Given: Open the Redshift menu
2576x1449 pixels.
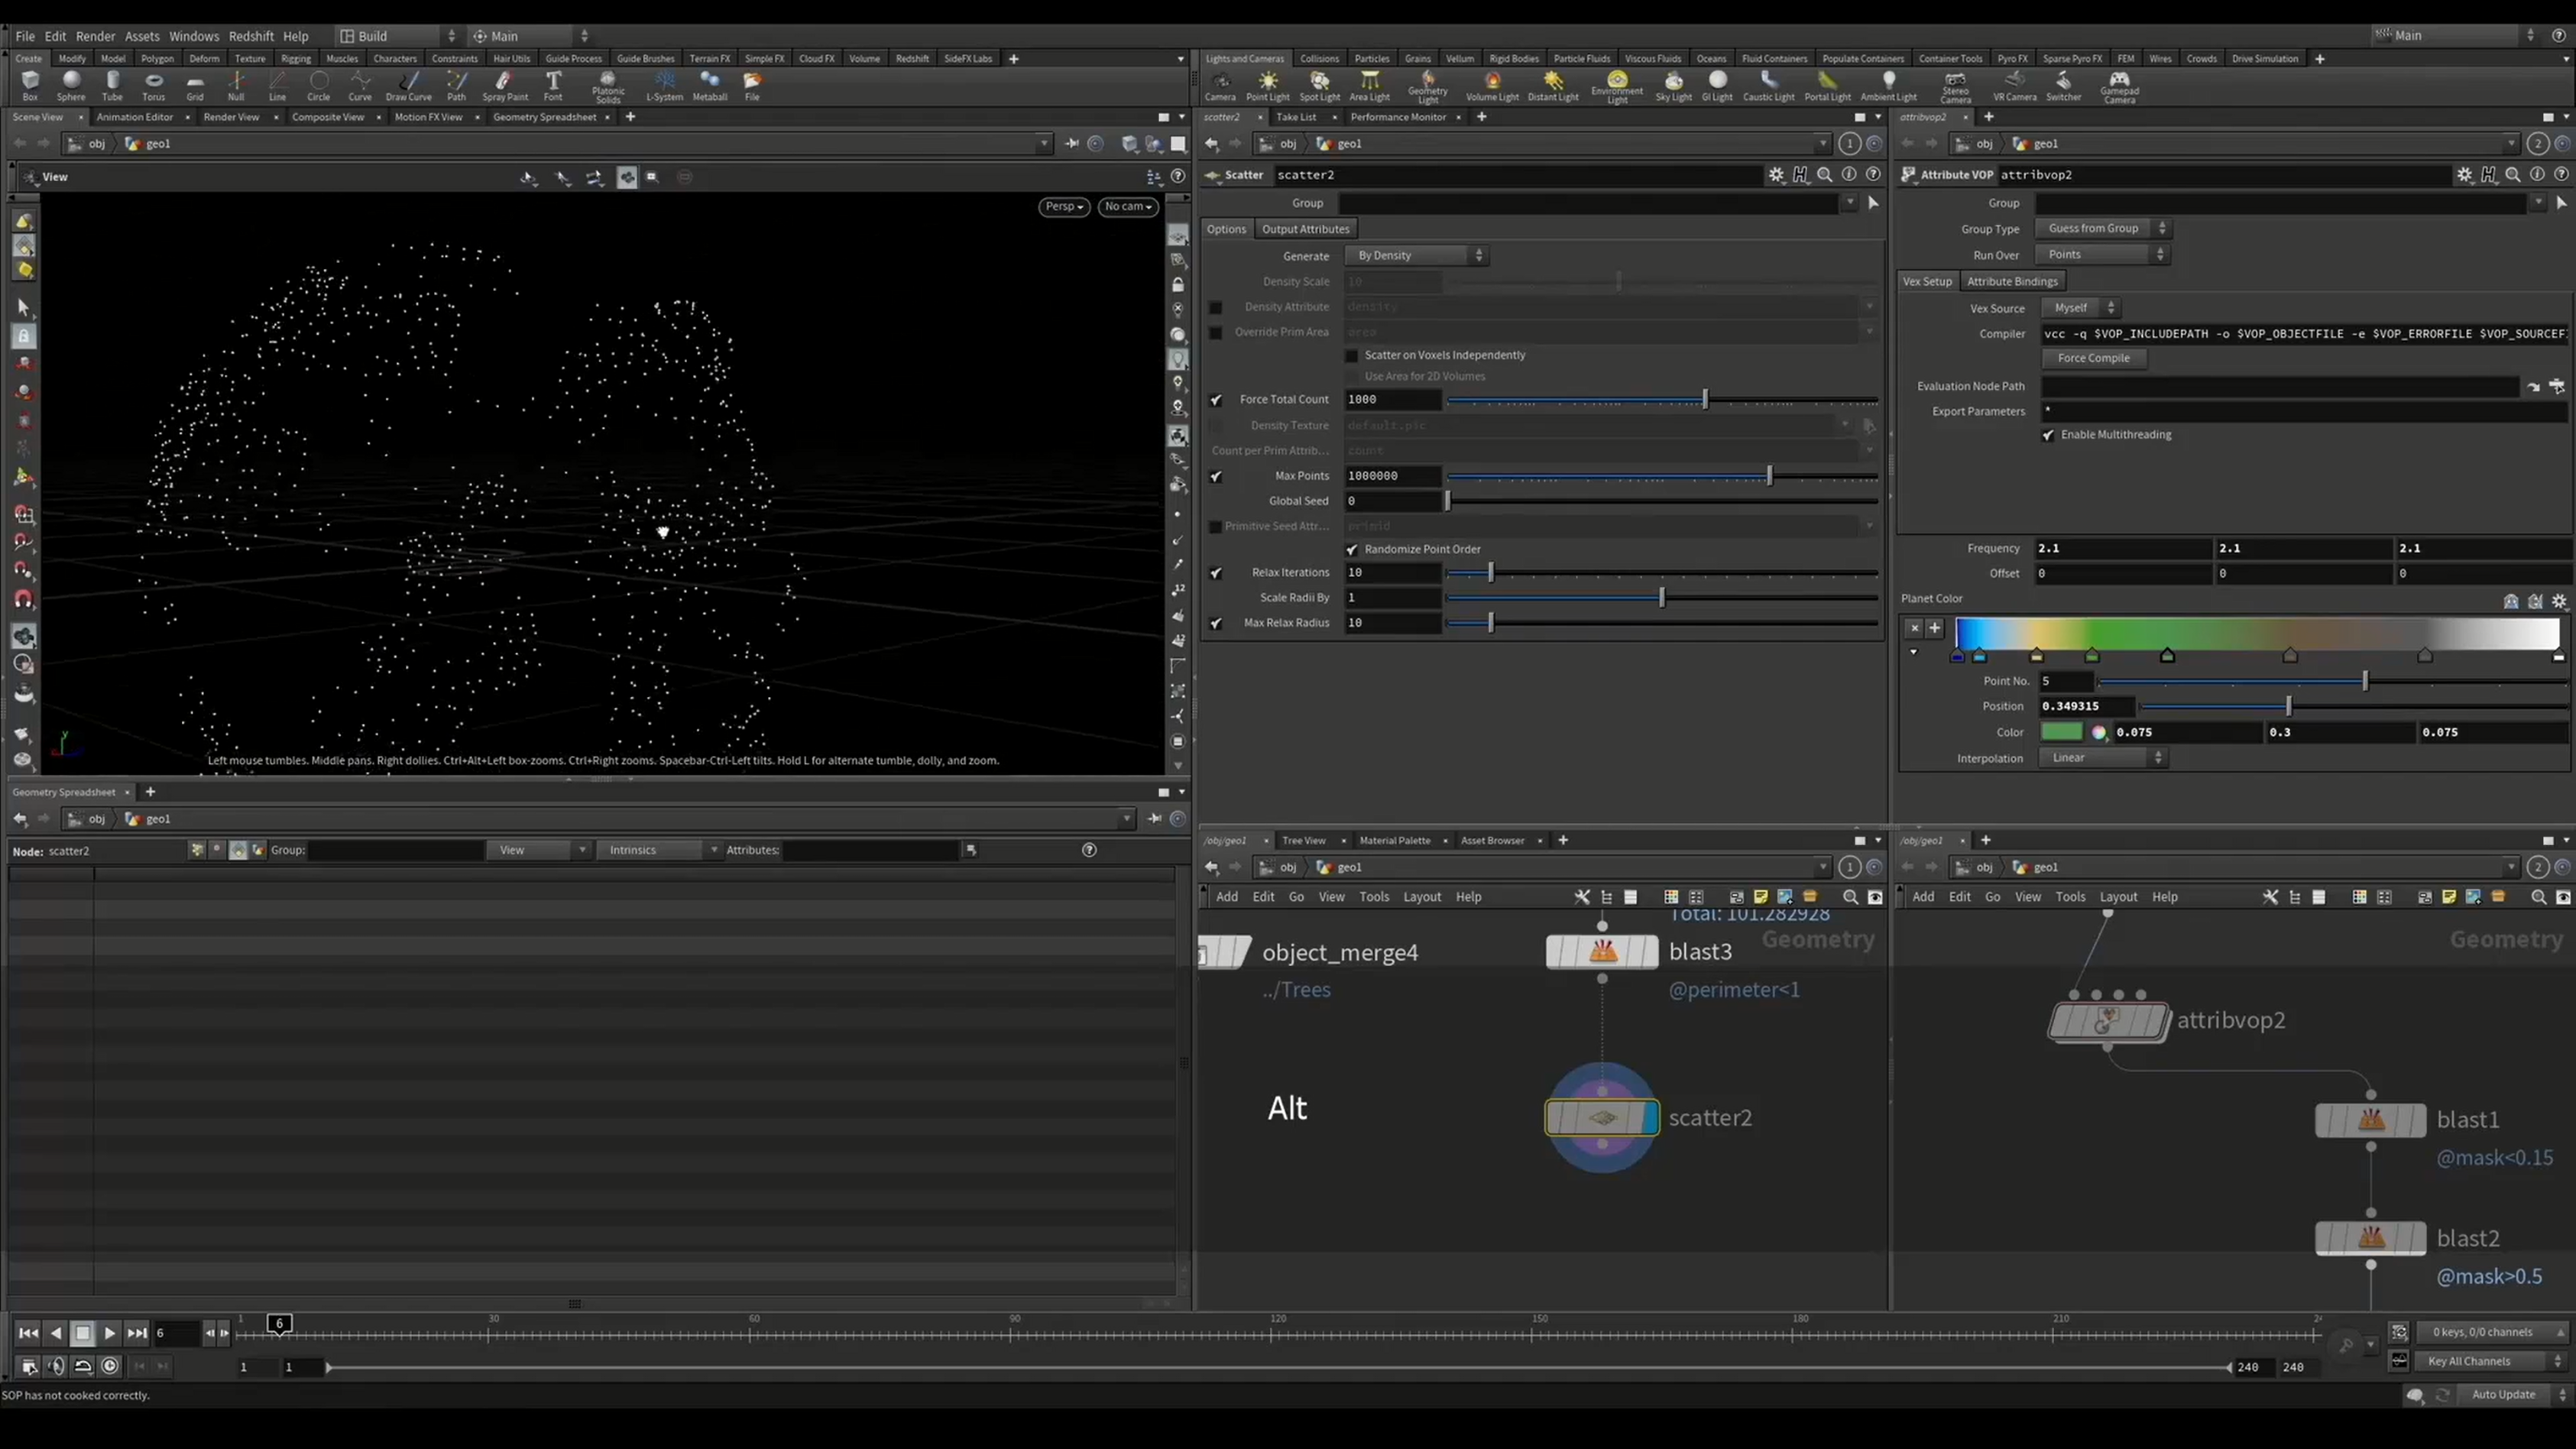Looking at the screenshot, I should tap(250, 36).
